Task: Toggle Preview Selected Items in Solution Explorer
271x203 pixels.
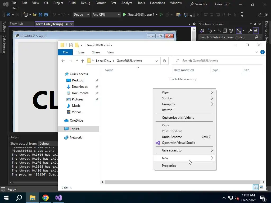Action: (256, 31)
